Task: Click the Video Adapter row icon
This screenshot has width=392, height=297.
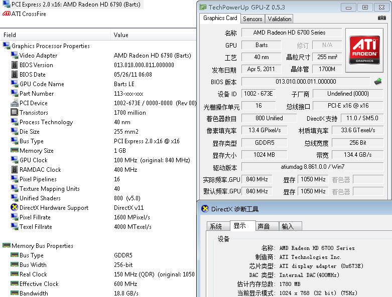Action: pos(15,56)
